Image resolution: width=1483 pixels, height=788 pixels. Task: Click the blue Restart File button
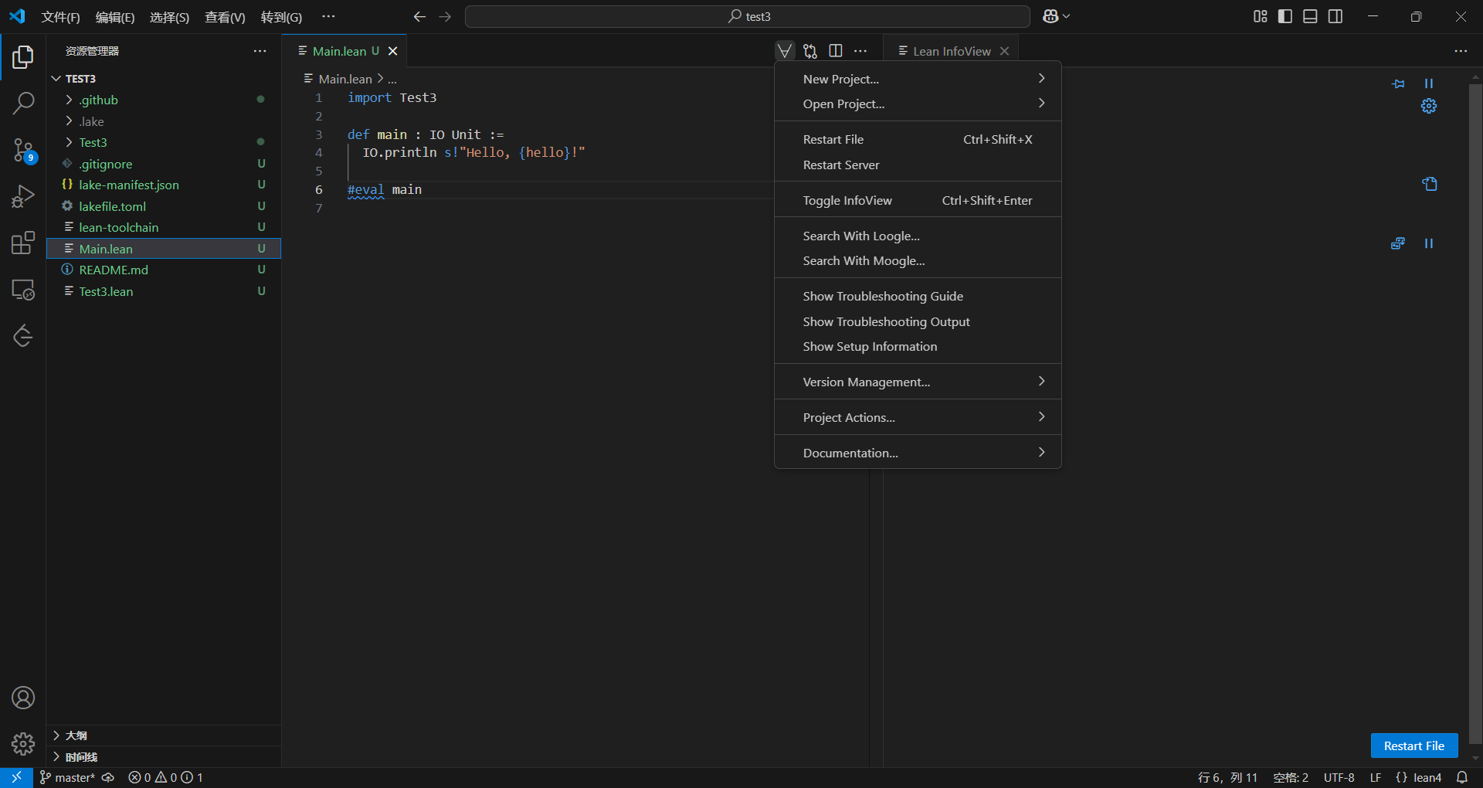(1413, 746)
